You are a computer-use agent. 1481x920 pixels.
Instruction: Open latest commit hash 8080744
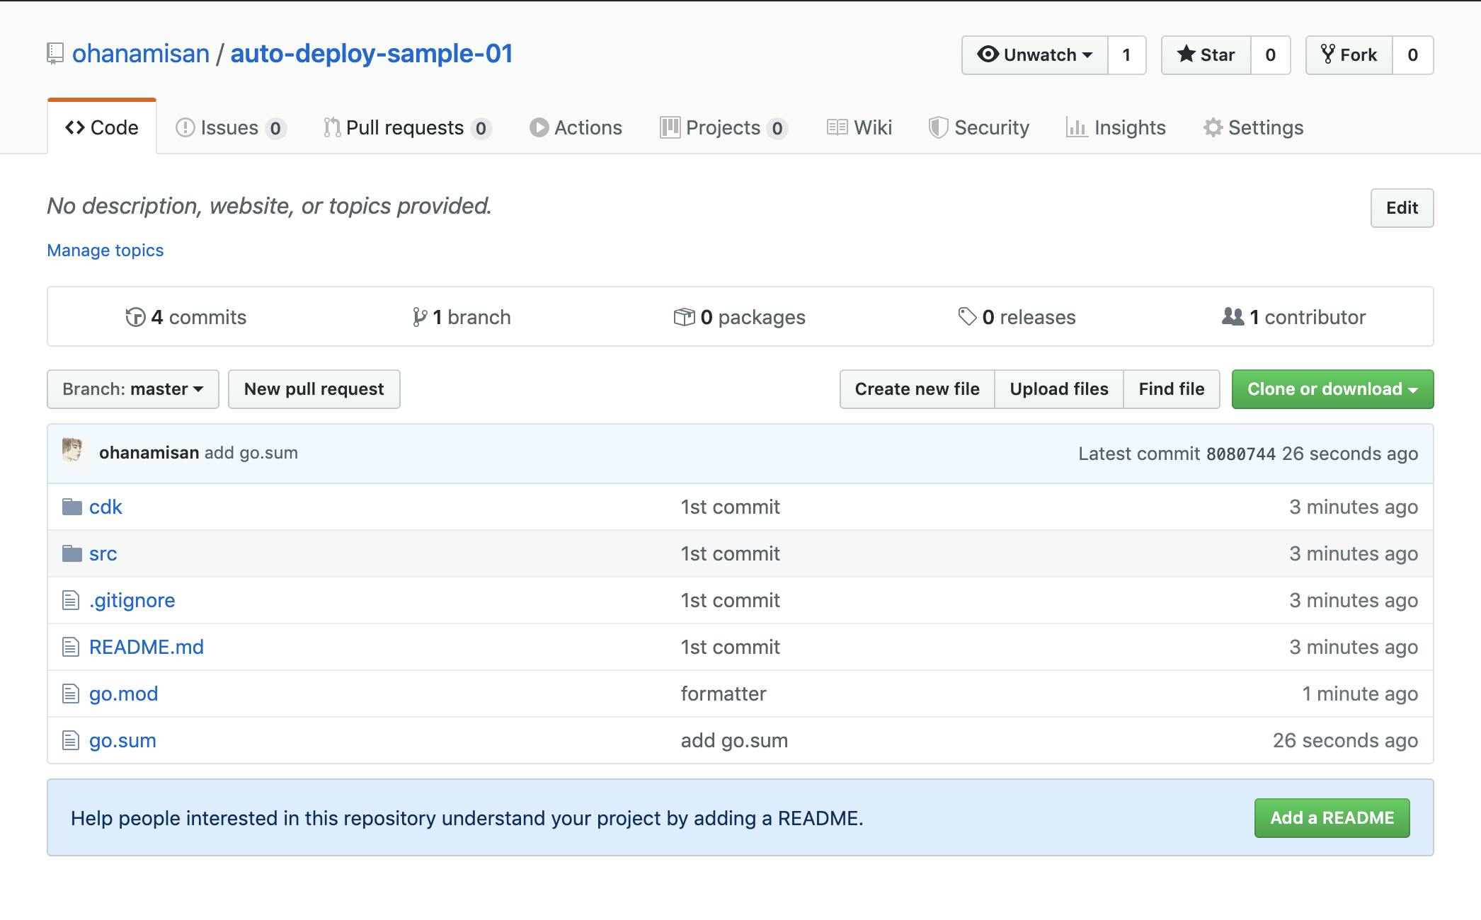(x=1240, y=454)
